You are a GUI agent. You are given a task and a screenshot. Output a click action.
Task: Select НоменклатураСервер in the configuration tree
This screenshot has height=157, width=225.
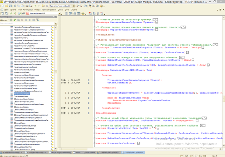click(x=22, y=94)
